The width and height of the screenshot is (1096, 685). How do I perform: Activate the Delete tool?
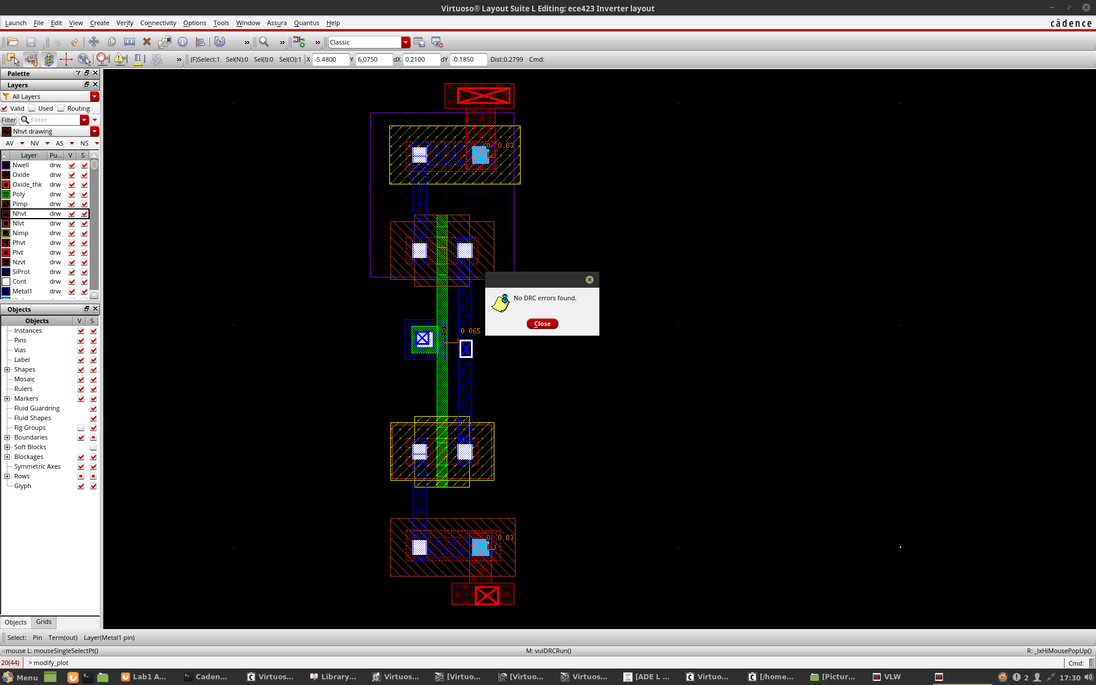pyautogui.click(x=147, y=42)
